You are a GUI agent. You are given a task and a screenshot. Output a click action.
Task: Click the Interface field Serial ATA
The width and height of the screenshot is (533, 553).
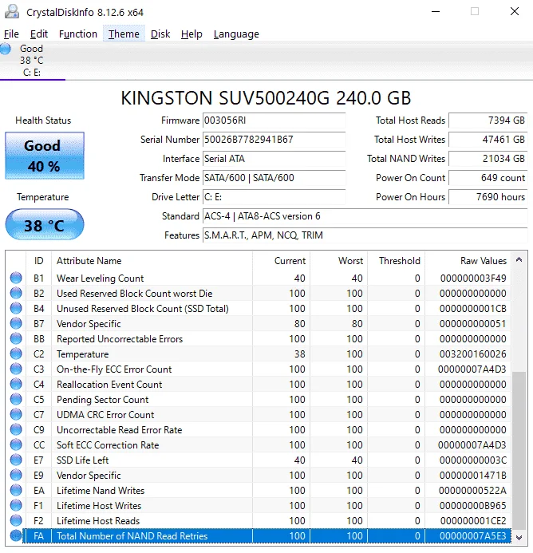(x=274, y=159)
